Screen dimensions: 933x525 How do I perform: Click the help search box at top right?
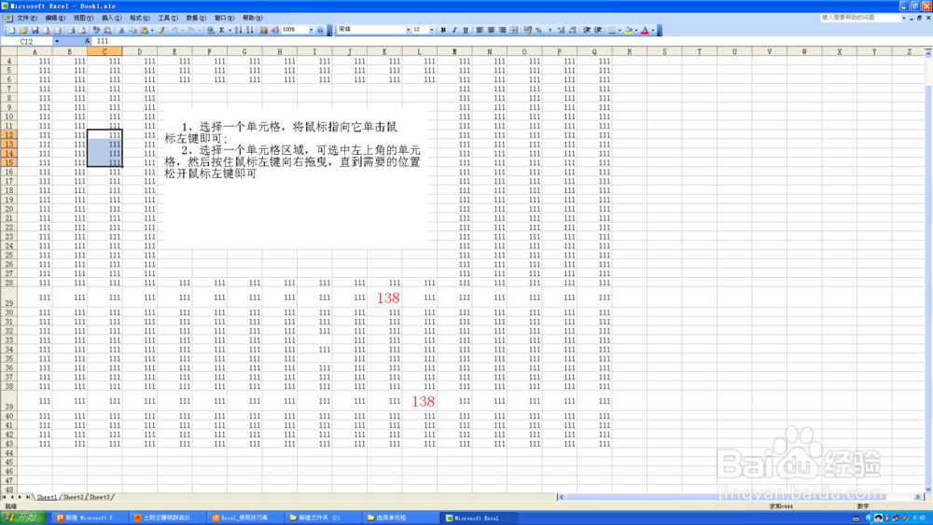(863, 18)
